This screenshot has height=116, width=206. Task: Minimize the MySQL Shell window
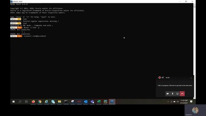point(180,1)
